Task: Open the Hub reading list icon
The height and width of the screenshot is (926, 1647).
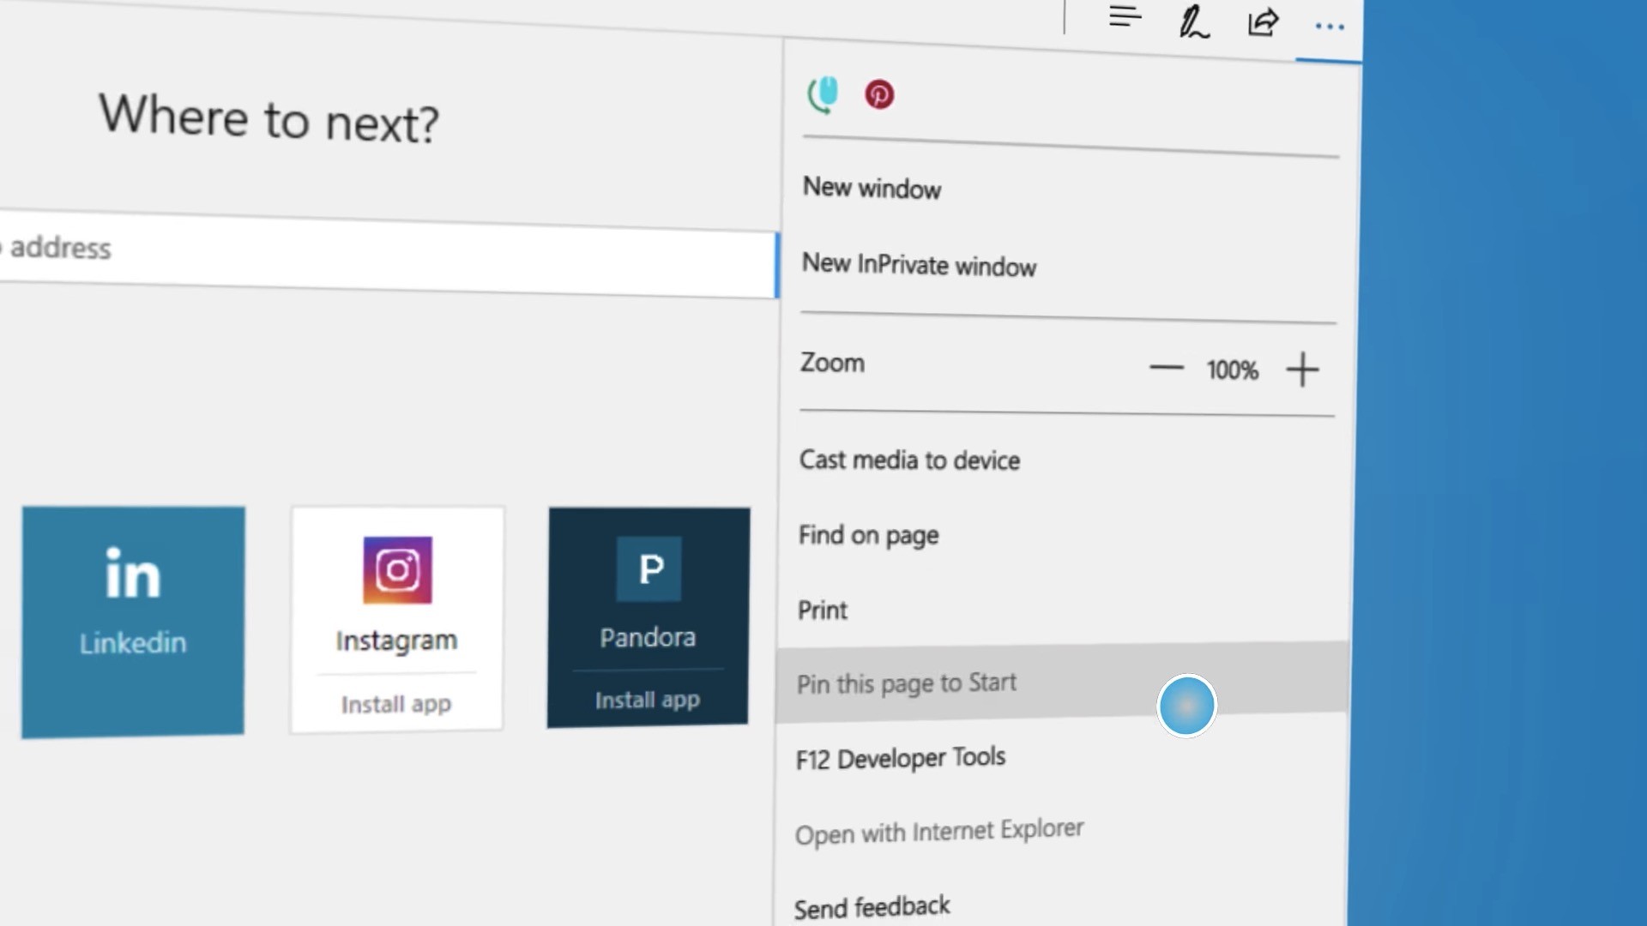Action: click(1125, 17)
